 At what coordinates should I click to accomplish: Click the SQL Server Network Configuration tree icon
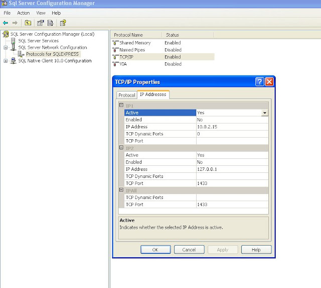(14, 47)
